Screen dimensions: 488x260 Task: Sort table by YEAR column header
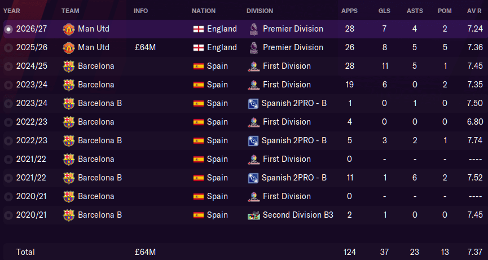pyautogui.click(x=11, y=11)
